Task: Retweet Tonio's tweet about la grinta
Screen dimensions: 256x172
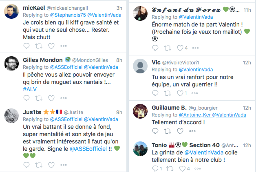Action: pyautogui.click(x=168, y=168)
